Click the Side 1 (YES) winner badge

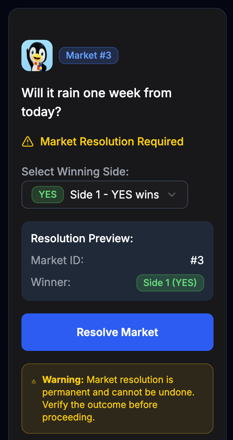coord(170,283)
